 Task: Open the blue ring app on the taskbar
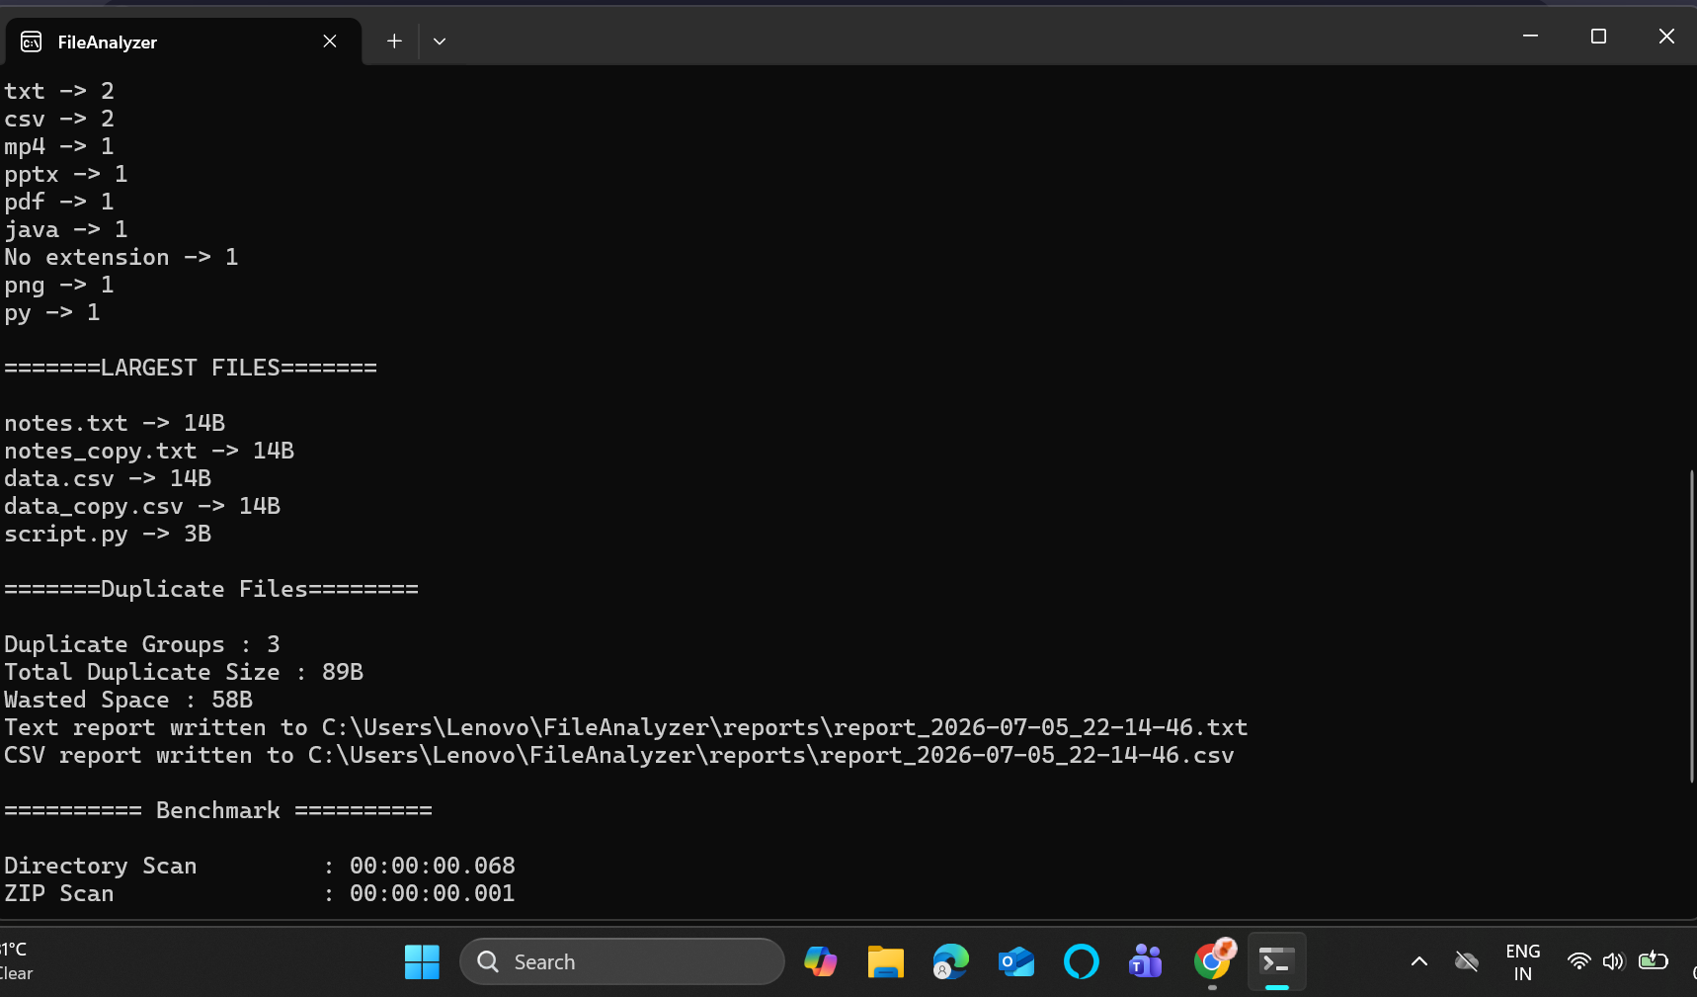click(1081, 961)
